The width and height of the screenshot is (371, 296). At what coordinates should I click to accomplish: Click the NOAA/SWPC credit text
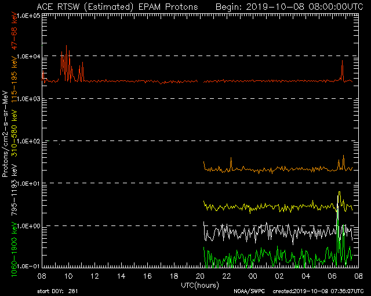pos(248,291)
